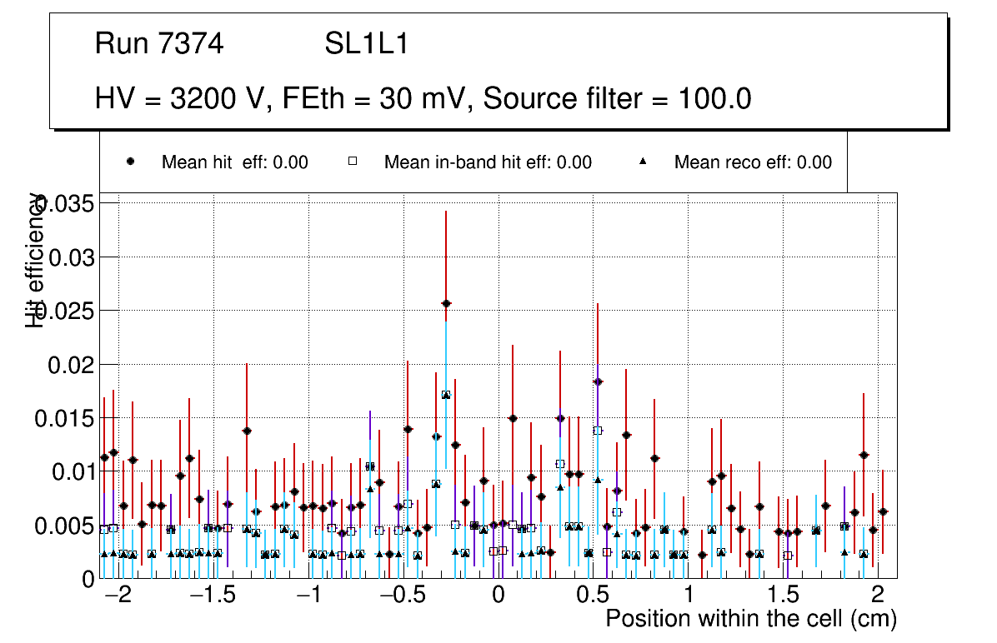Click the 'Position within the cell (cm)' axis title
This screenshot has width=997, height=643.
[x=750, y=619]
